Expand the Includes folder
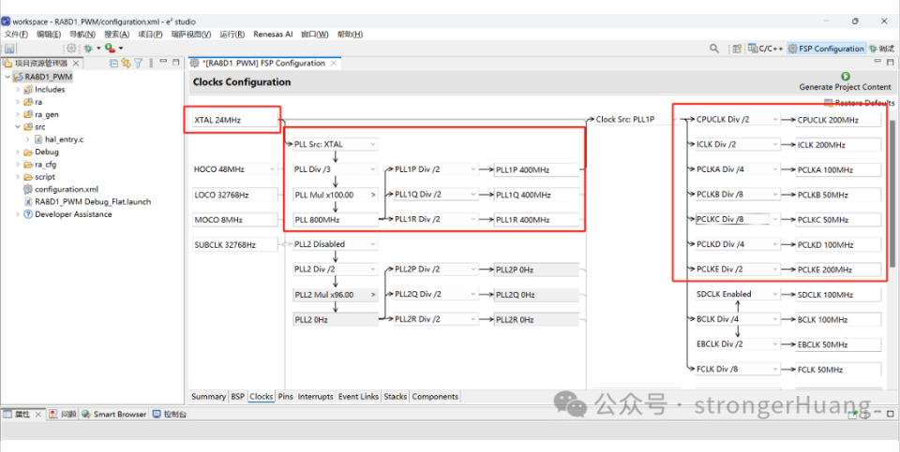The height and width of the screenshot is (452, 900). pos(18,89)
